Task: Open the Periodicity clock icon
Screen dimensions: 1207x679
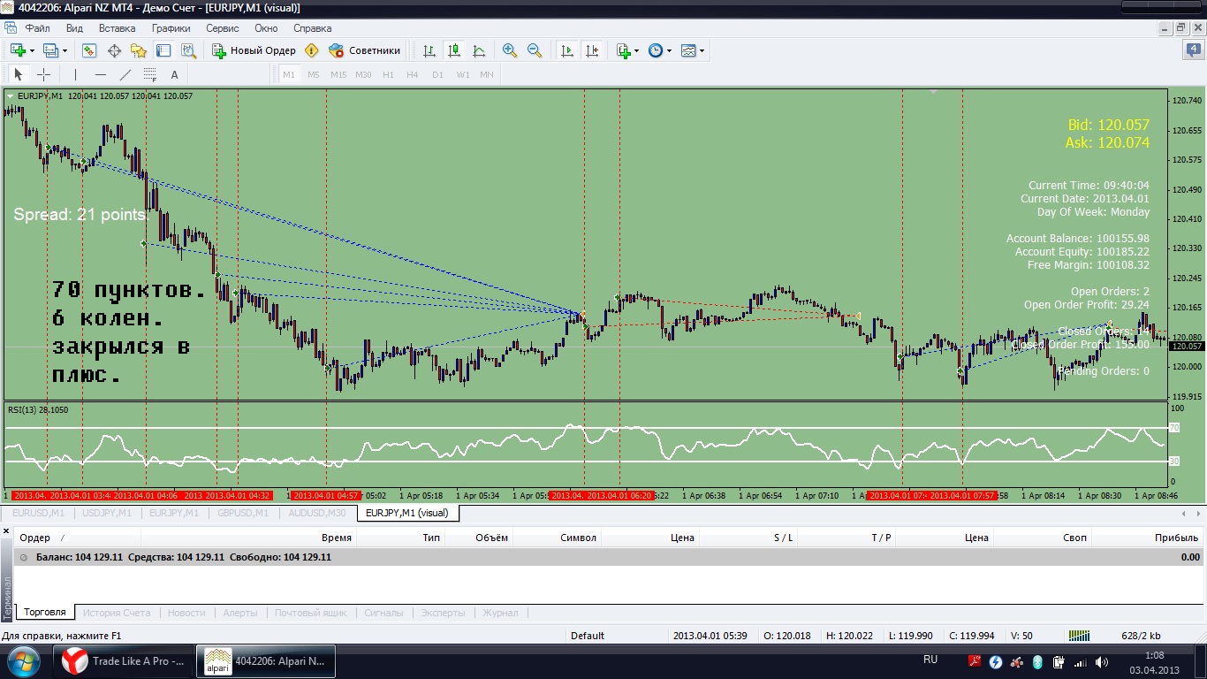Action: coord(655,50)
